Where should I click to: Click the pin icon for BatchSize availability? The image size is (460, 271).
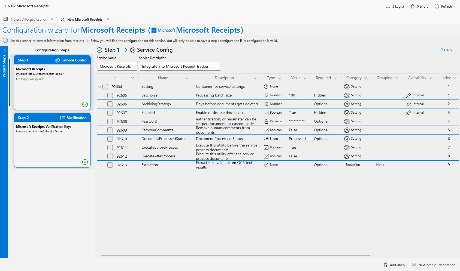tap(408, 95)
